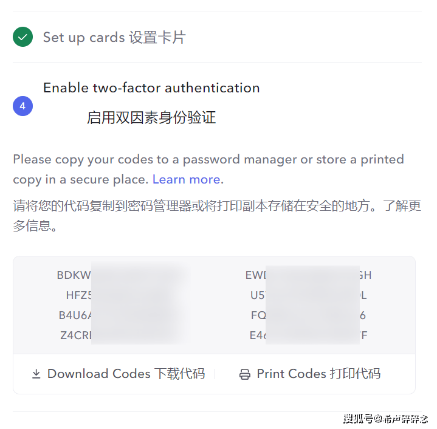437x429 pixels.
Task: Click the download arrow icon
Action: 36,374
